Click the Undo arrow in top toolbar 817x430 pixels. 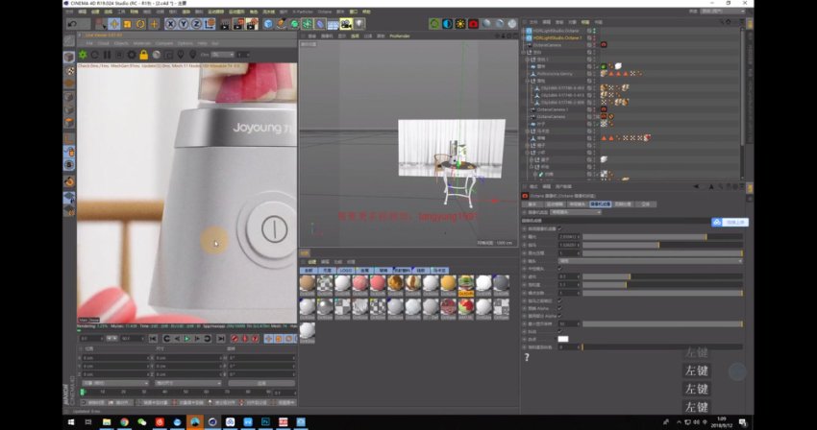click(72, 23)
